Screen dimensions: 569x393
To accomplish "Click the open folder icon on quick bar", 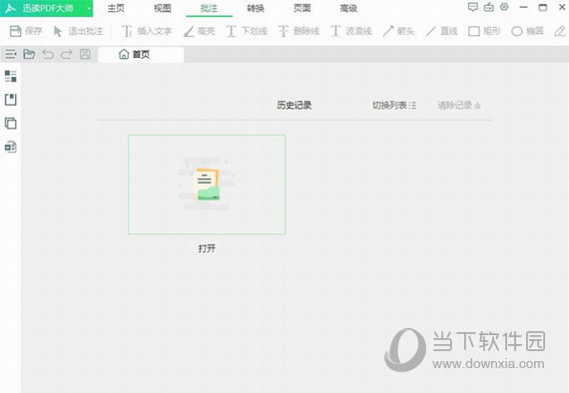I will pos(29,55).
